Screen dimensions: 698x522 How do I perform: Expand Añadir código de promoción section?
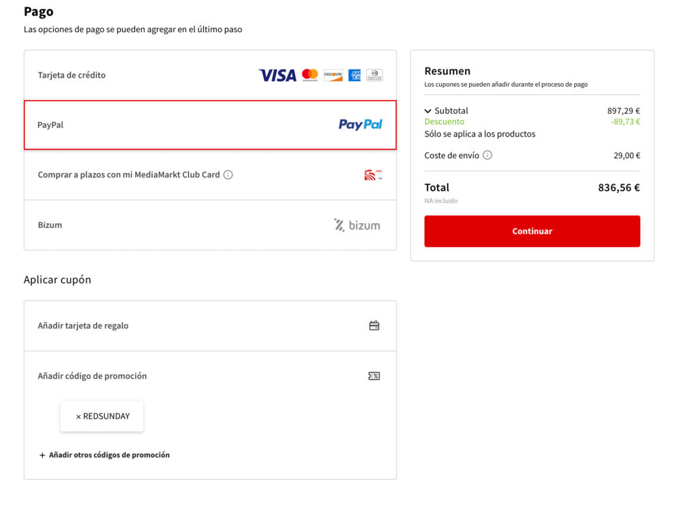coord(210,376)
